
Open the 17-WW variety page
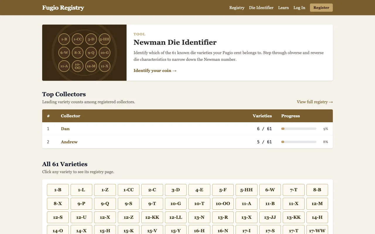point(317,230)
